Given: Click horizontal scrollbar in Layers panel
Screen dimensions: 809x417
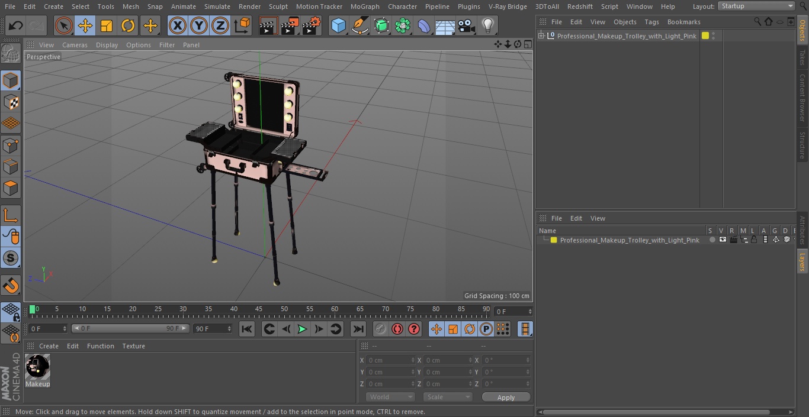Looking at the screenshot, I should click(657, 412).
